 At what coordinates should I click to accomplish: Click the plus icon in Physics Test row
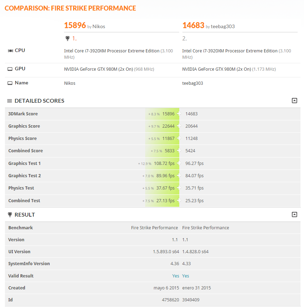coord(179,188)
